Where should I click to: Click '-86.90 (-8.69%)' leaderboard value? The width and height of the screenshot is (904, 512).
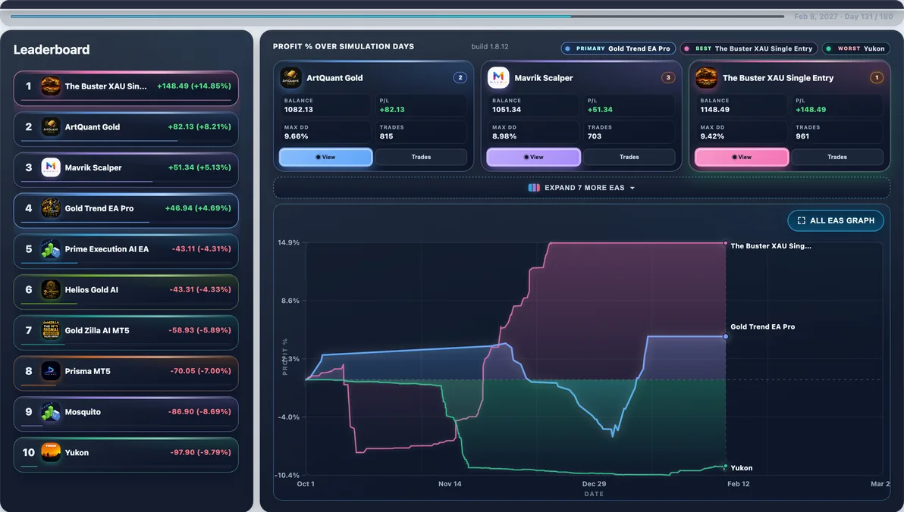click(199, 412)
